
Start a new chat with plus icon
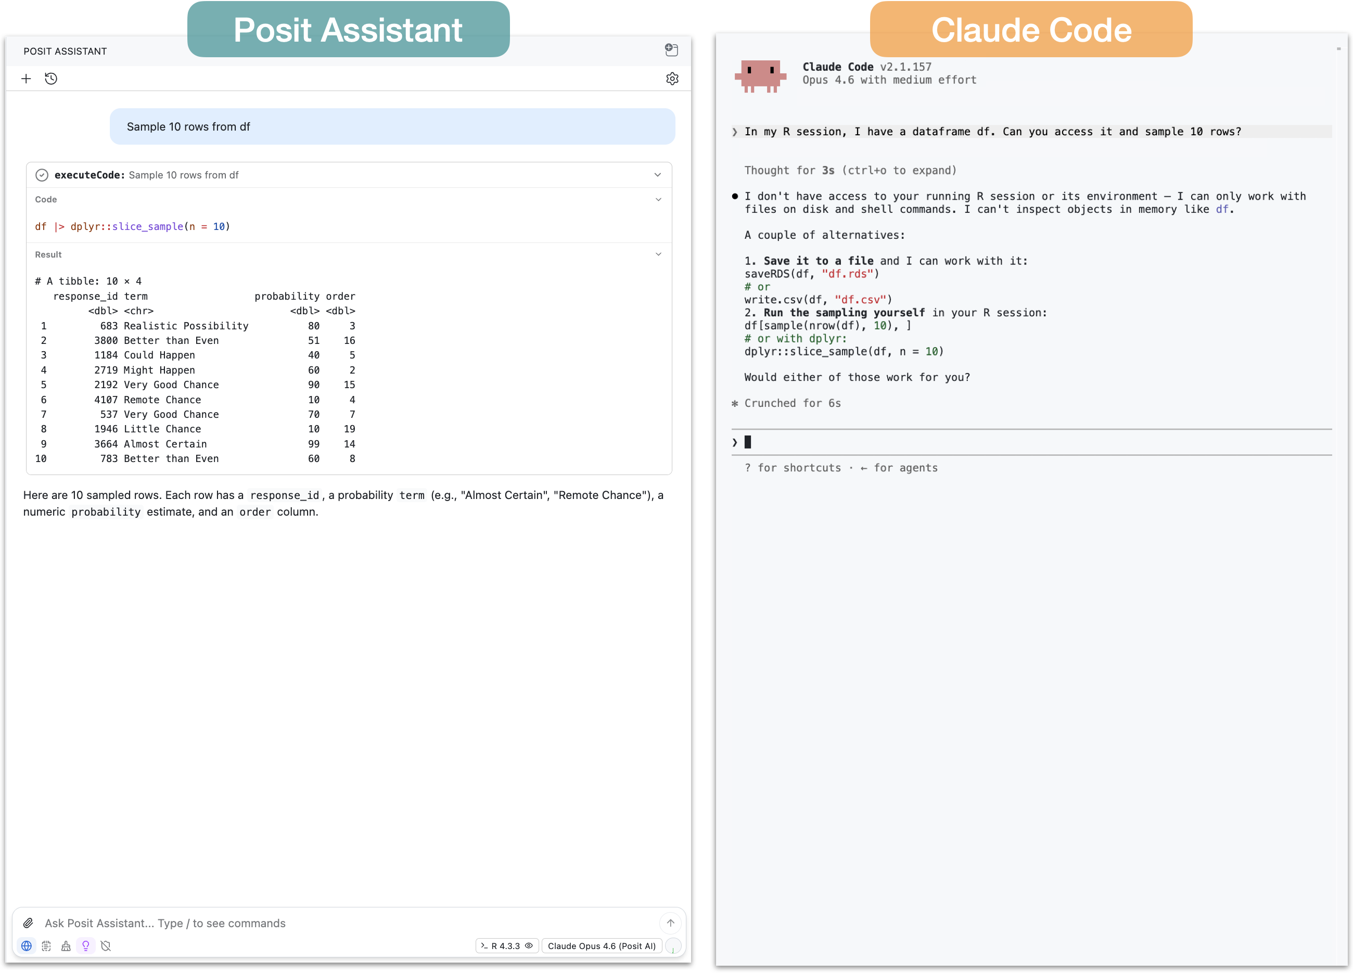pos(26,79)
